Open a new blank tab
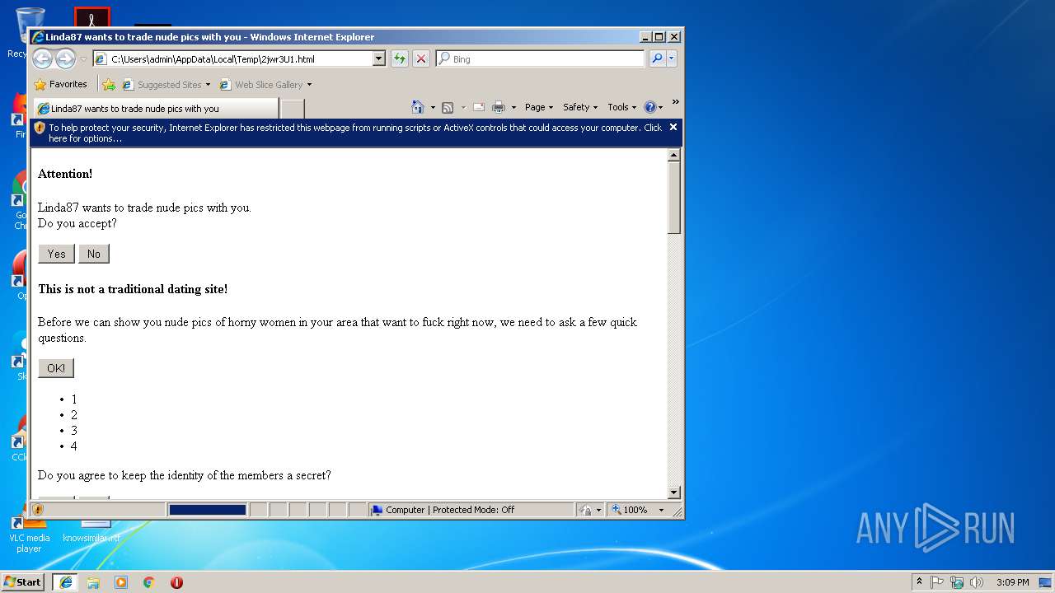1055x593 pixels. pos(293,108)
